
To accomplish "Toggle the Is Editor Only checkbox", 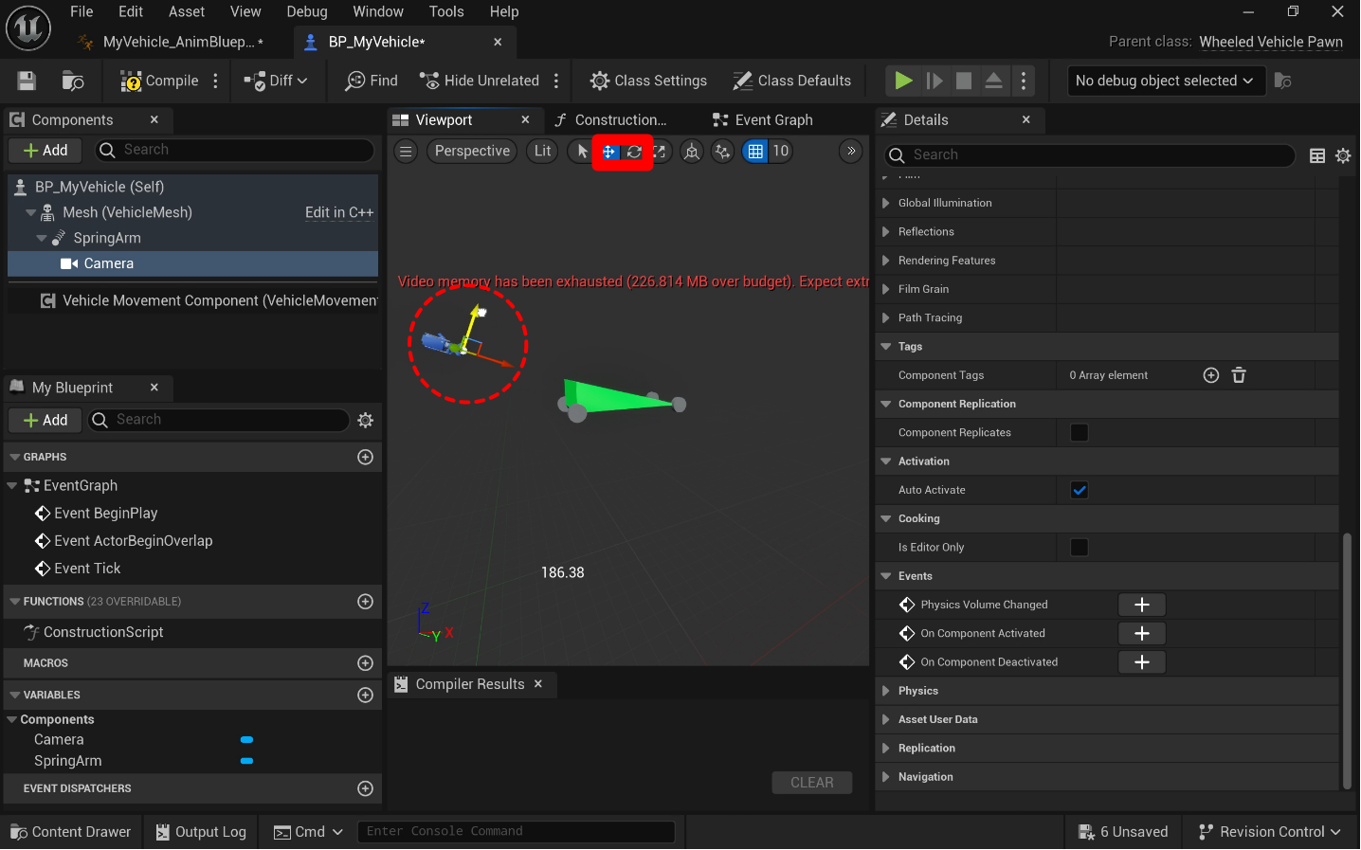I will 1079,547.
